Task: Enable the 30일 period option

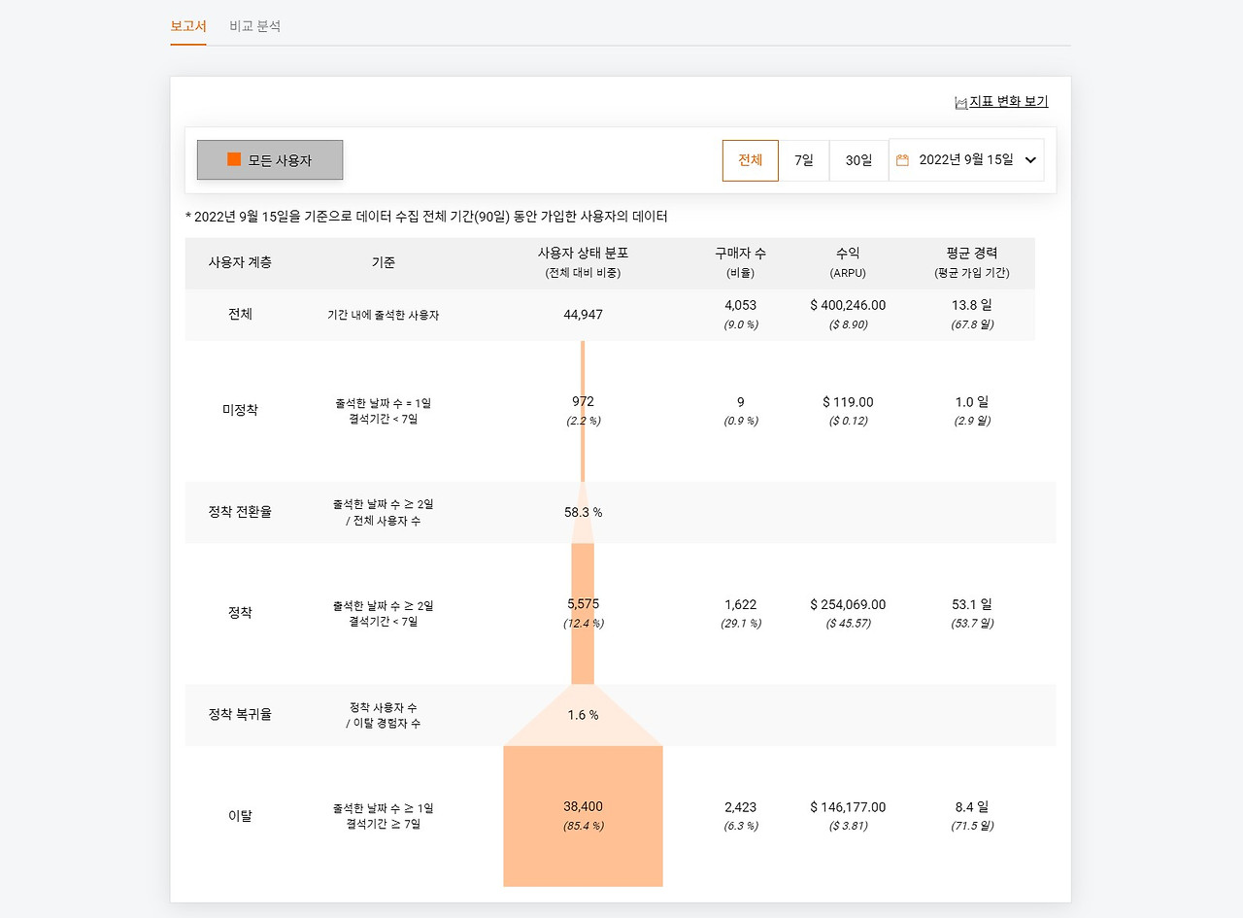Action: point(857,160)
